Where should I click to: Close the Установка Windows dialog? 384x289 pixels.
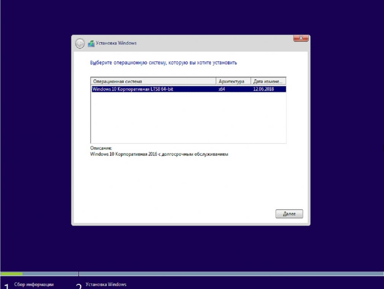click(301, 38)
